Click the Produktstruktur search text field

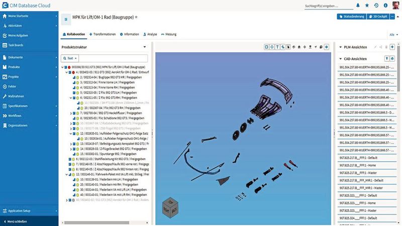(113, 58)
